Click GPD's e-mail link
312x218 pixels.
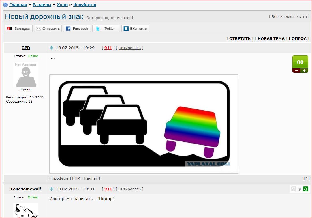point(92,178)
